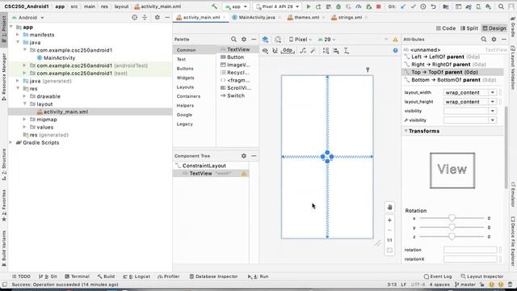This screenshot has width=517, height=291.
Task: Click the Align icon in the design toolbar
Action: pyautogui.click(x=336, y=50)
